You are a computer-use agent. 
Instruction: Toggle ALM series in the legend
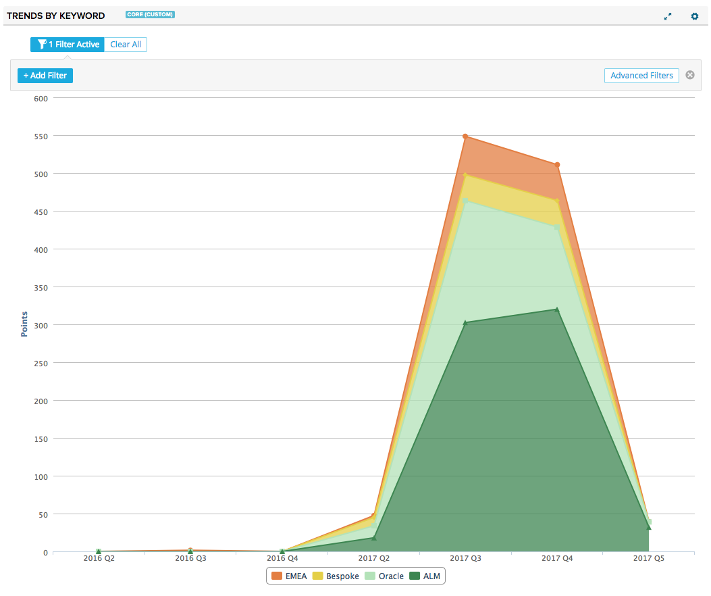[425, 576]
